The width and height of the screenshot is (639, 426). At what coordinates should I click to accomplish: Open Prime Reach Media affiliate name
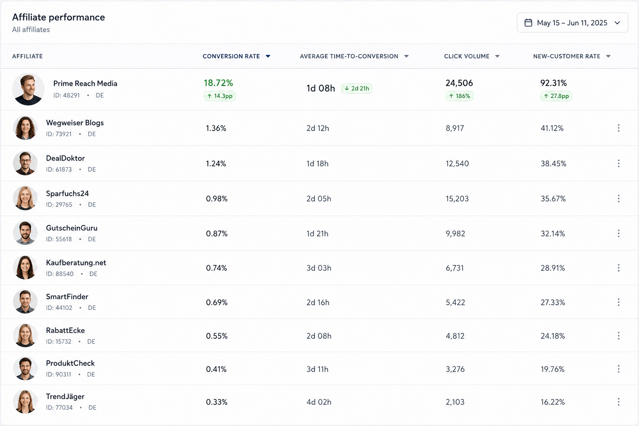[85, 83]
